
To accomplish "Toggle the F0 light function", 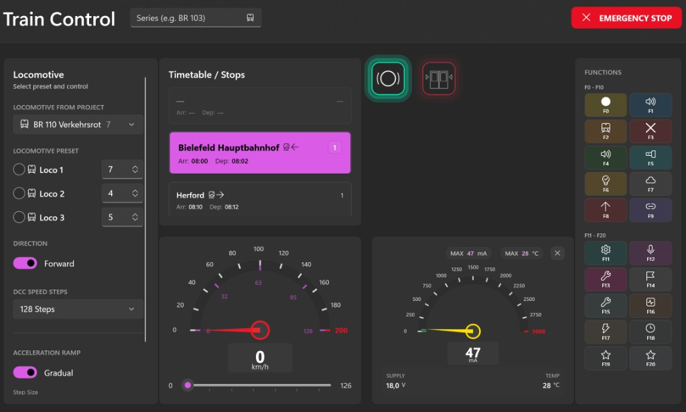I will [x=606, y=105].
